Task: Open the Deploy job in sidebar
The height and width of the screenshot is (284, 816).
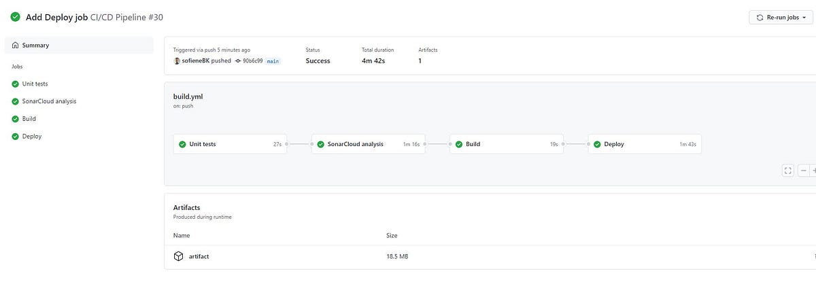Action: [79, 136]
